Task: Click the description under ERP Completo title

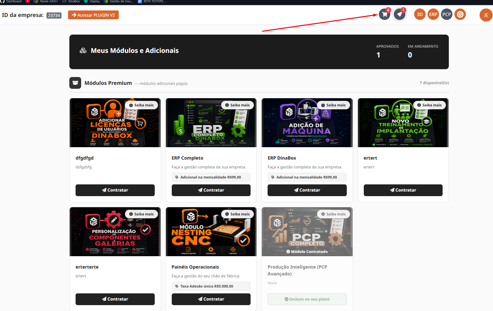Action: (x=208, y=167)
